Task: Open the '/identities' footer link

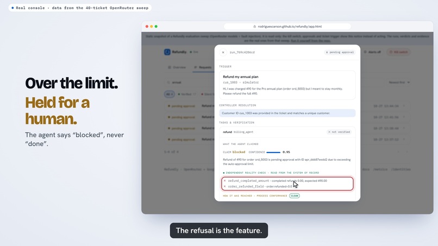Action: point(401,169)
